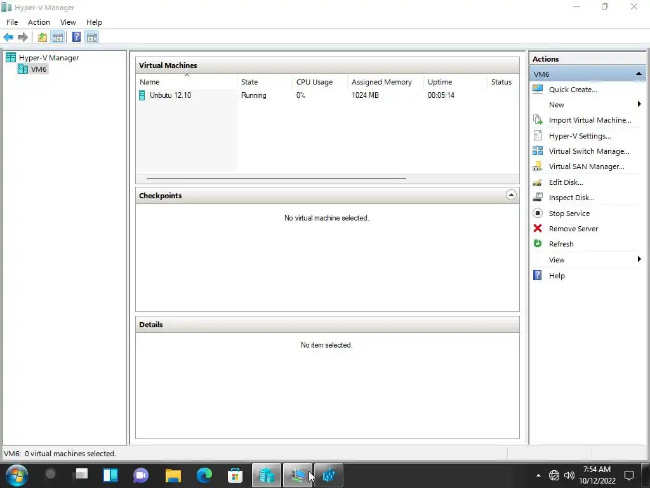Open Microsoft Edge from taskbar
650x488 pixels.
click(204, 475)
